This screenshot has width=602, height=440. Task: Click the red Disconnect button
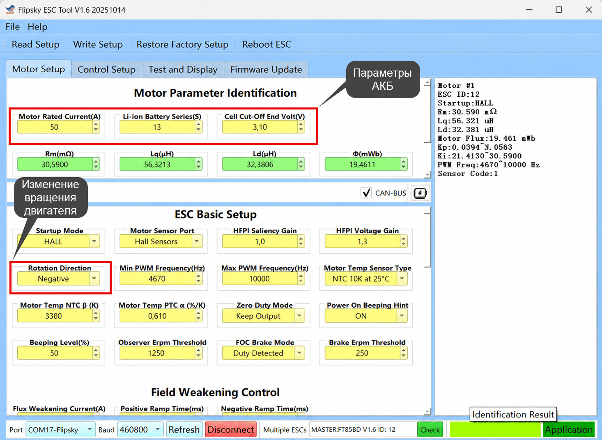(x=231, y=430)
